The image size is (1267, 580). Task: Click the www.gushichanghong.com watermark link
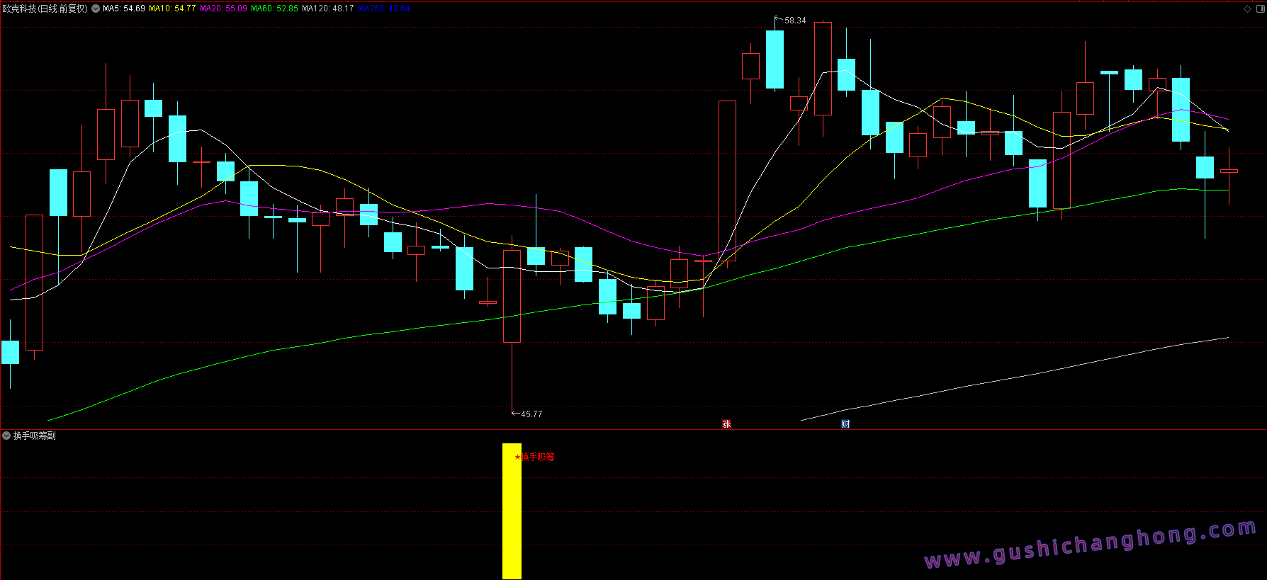(x=1090, y=545)
